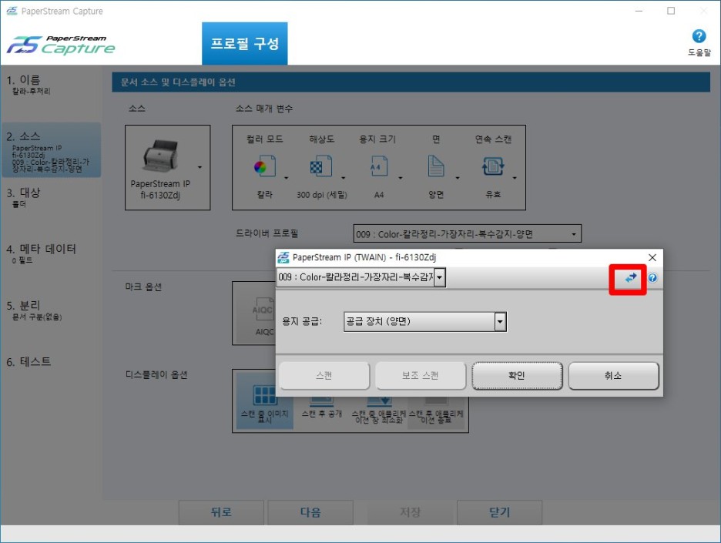The height and width of the screenshot is (543, 721).
Task: Open the 드라이버 프로필 dropdown in main window
Action: (x=467, y=233)
